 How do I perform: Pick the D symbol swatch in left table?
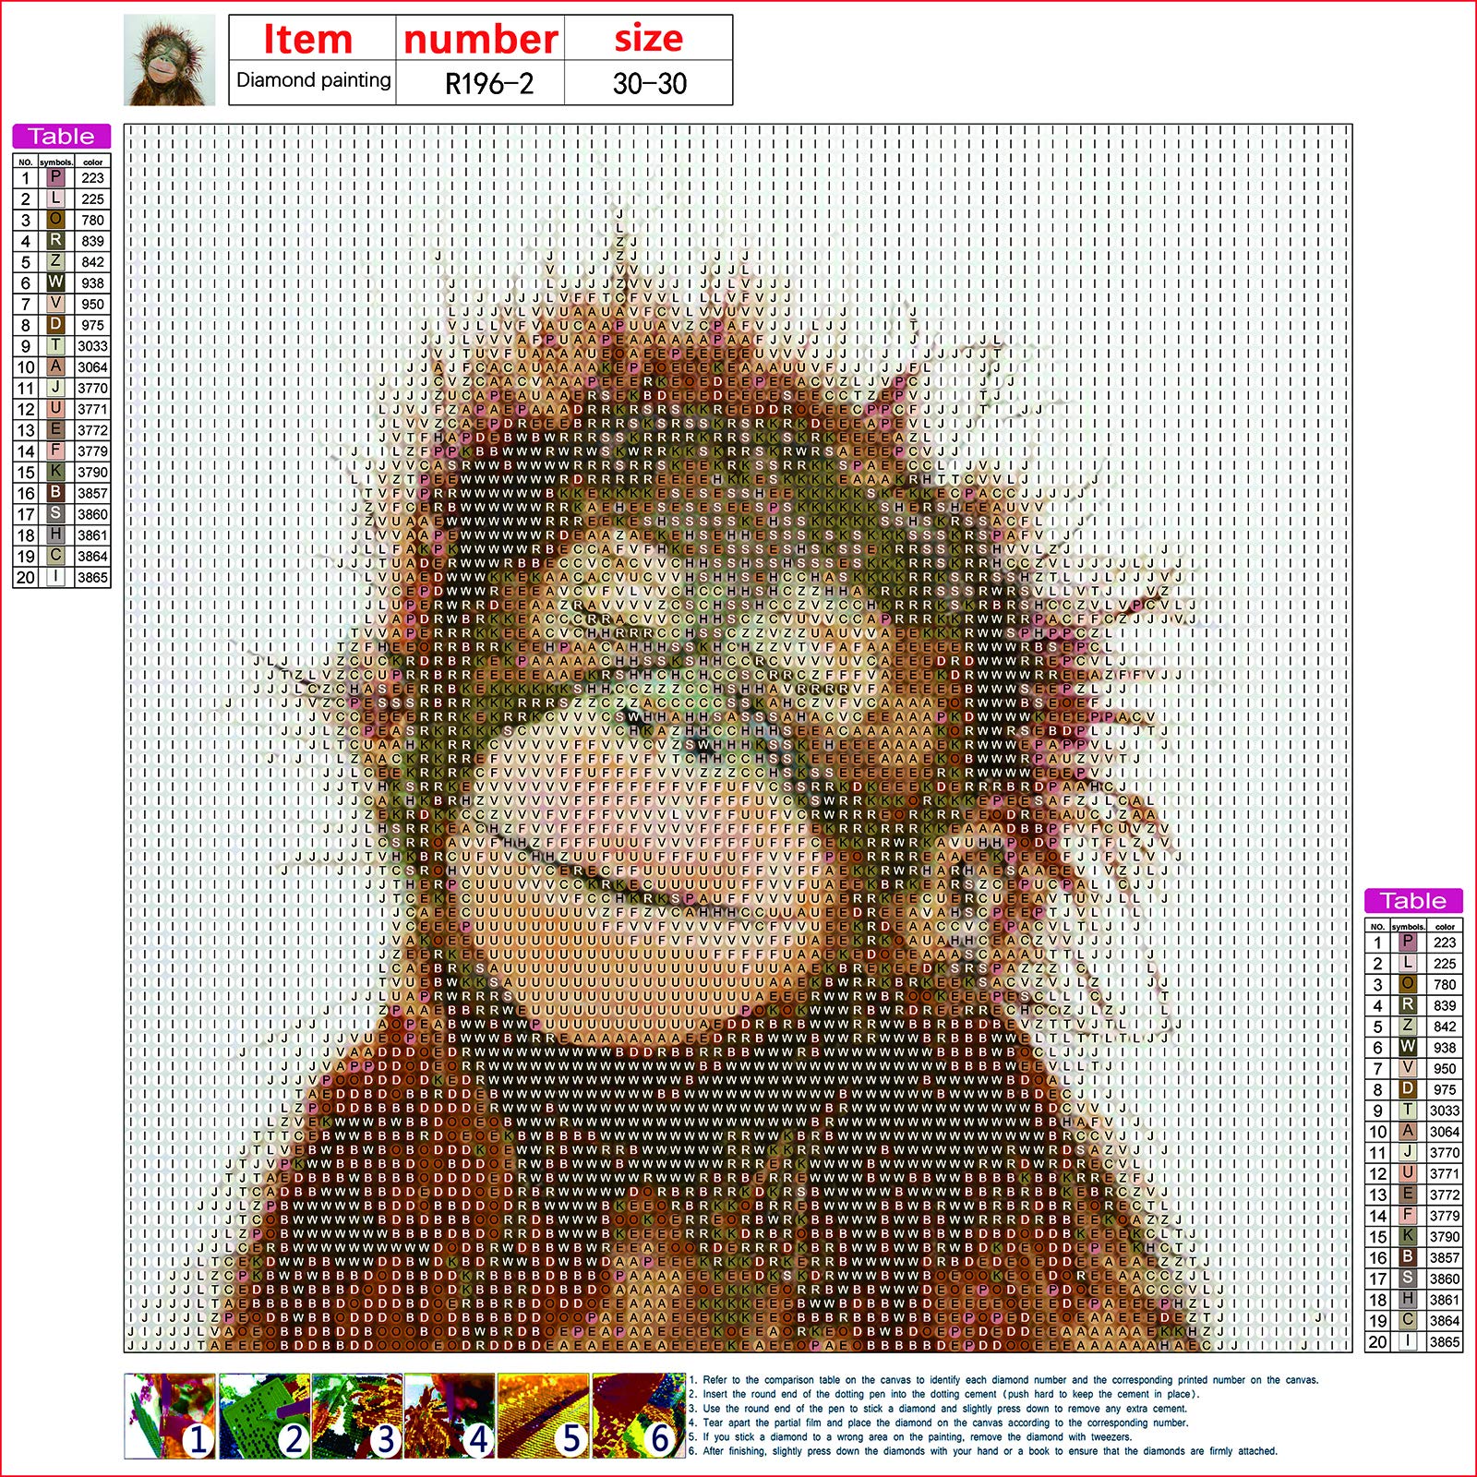click(x=55, y=325)
